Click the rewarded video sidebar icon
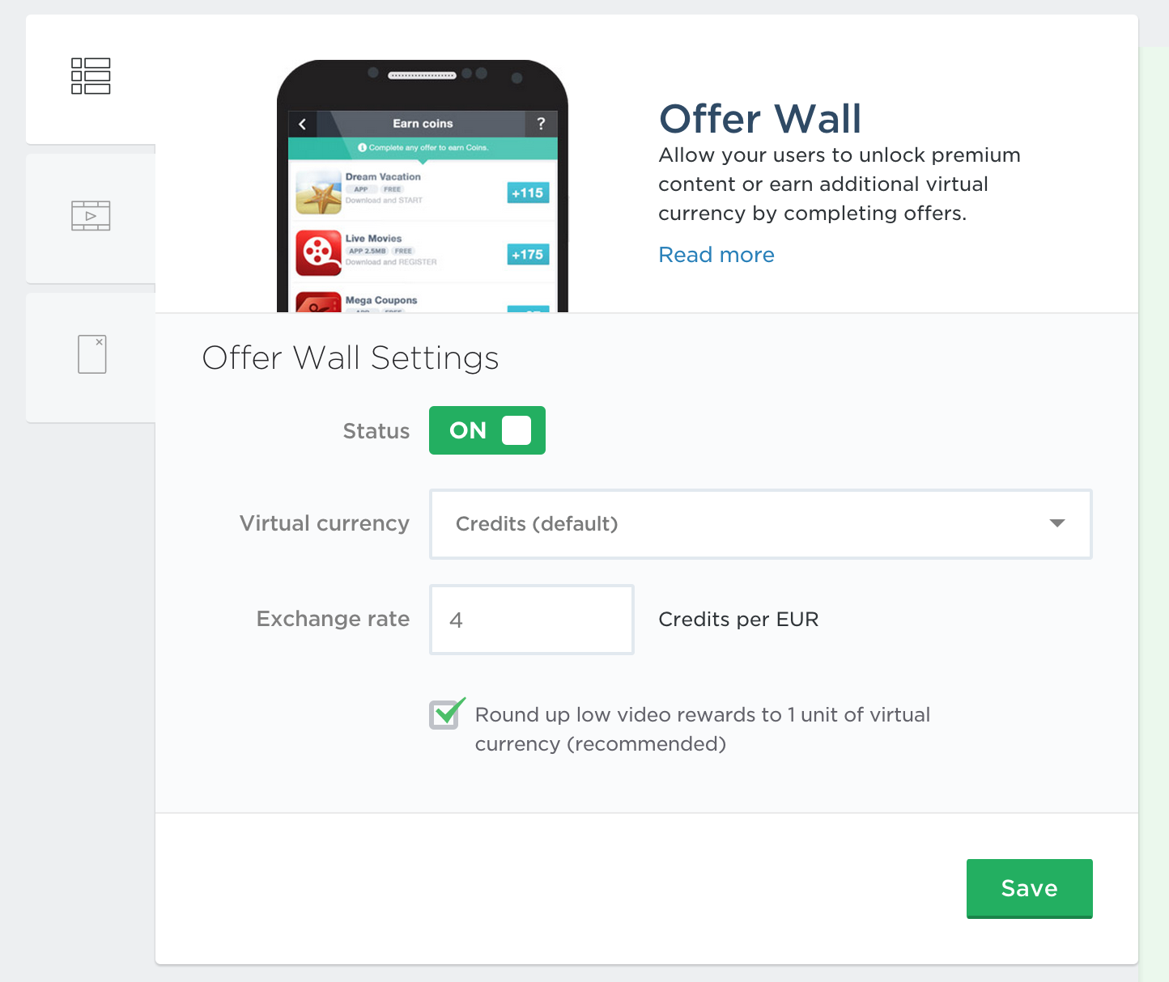The height and width of the screenshot is (982, 1169). click(91, 216)
